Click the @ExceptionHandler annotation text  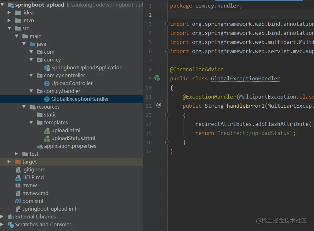[x=209, y=97]
